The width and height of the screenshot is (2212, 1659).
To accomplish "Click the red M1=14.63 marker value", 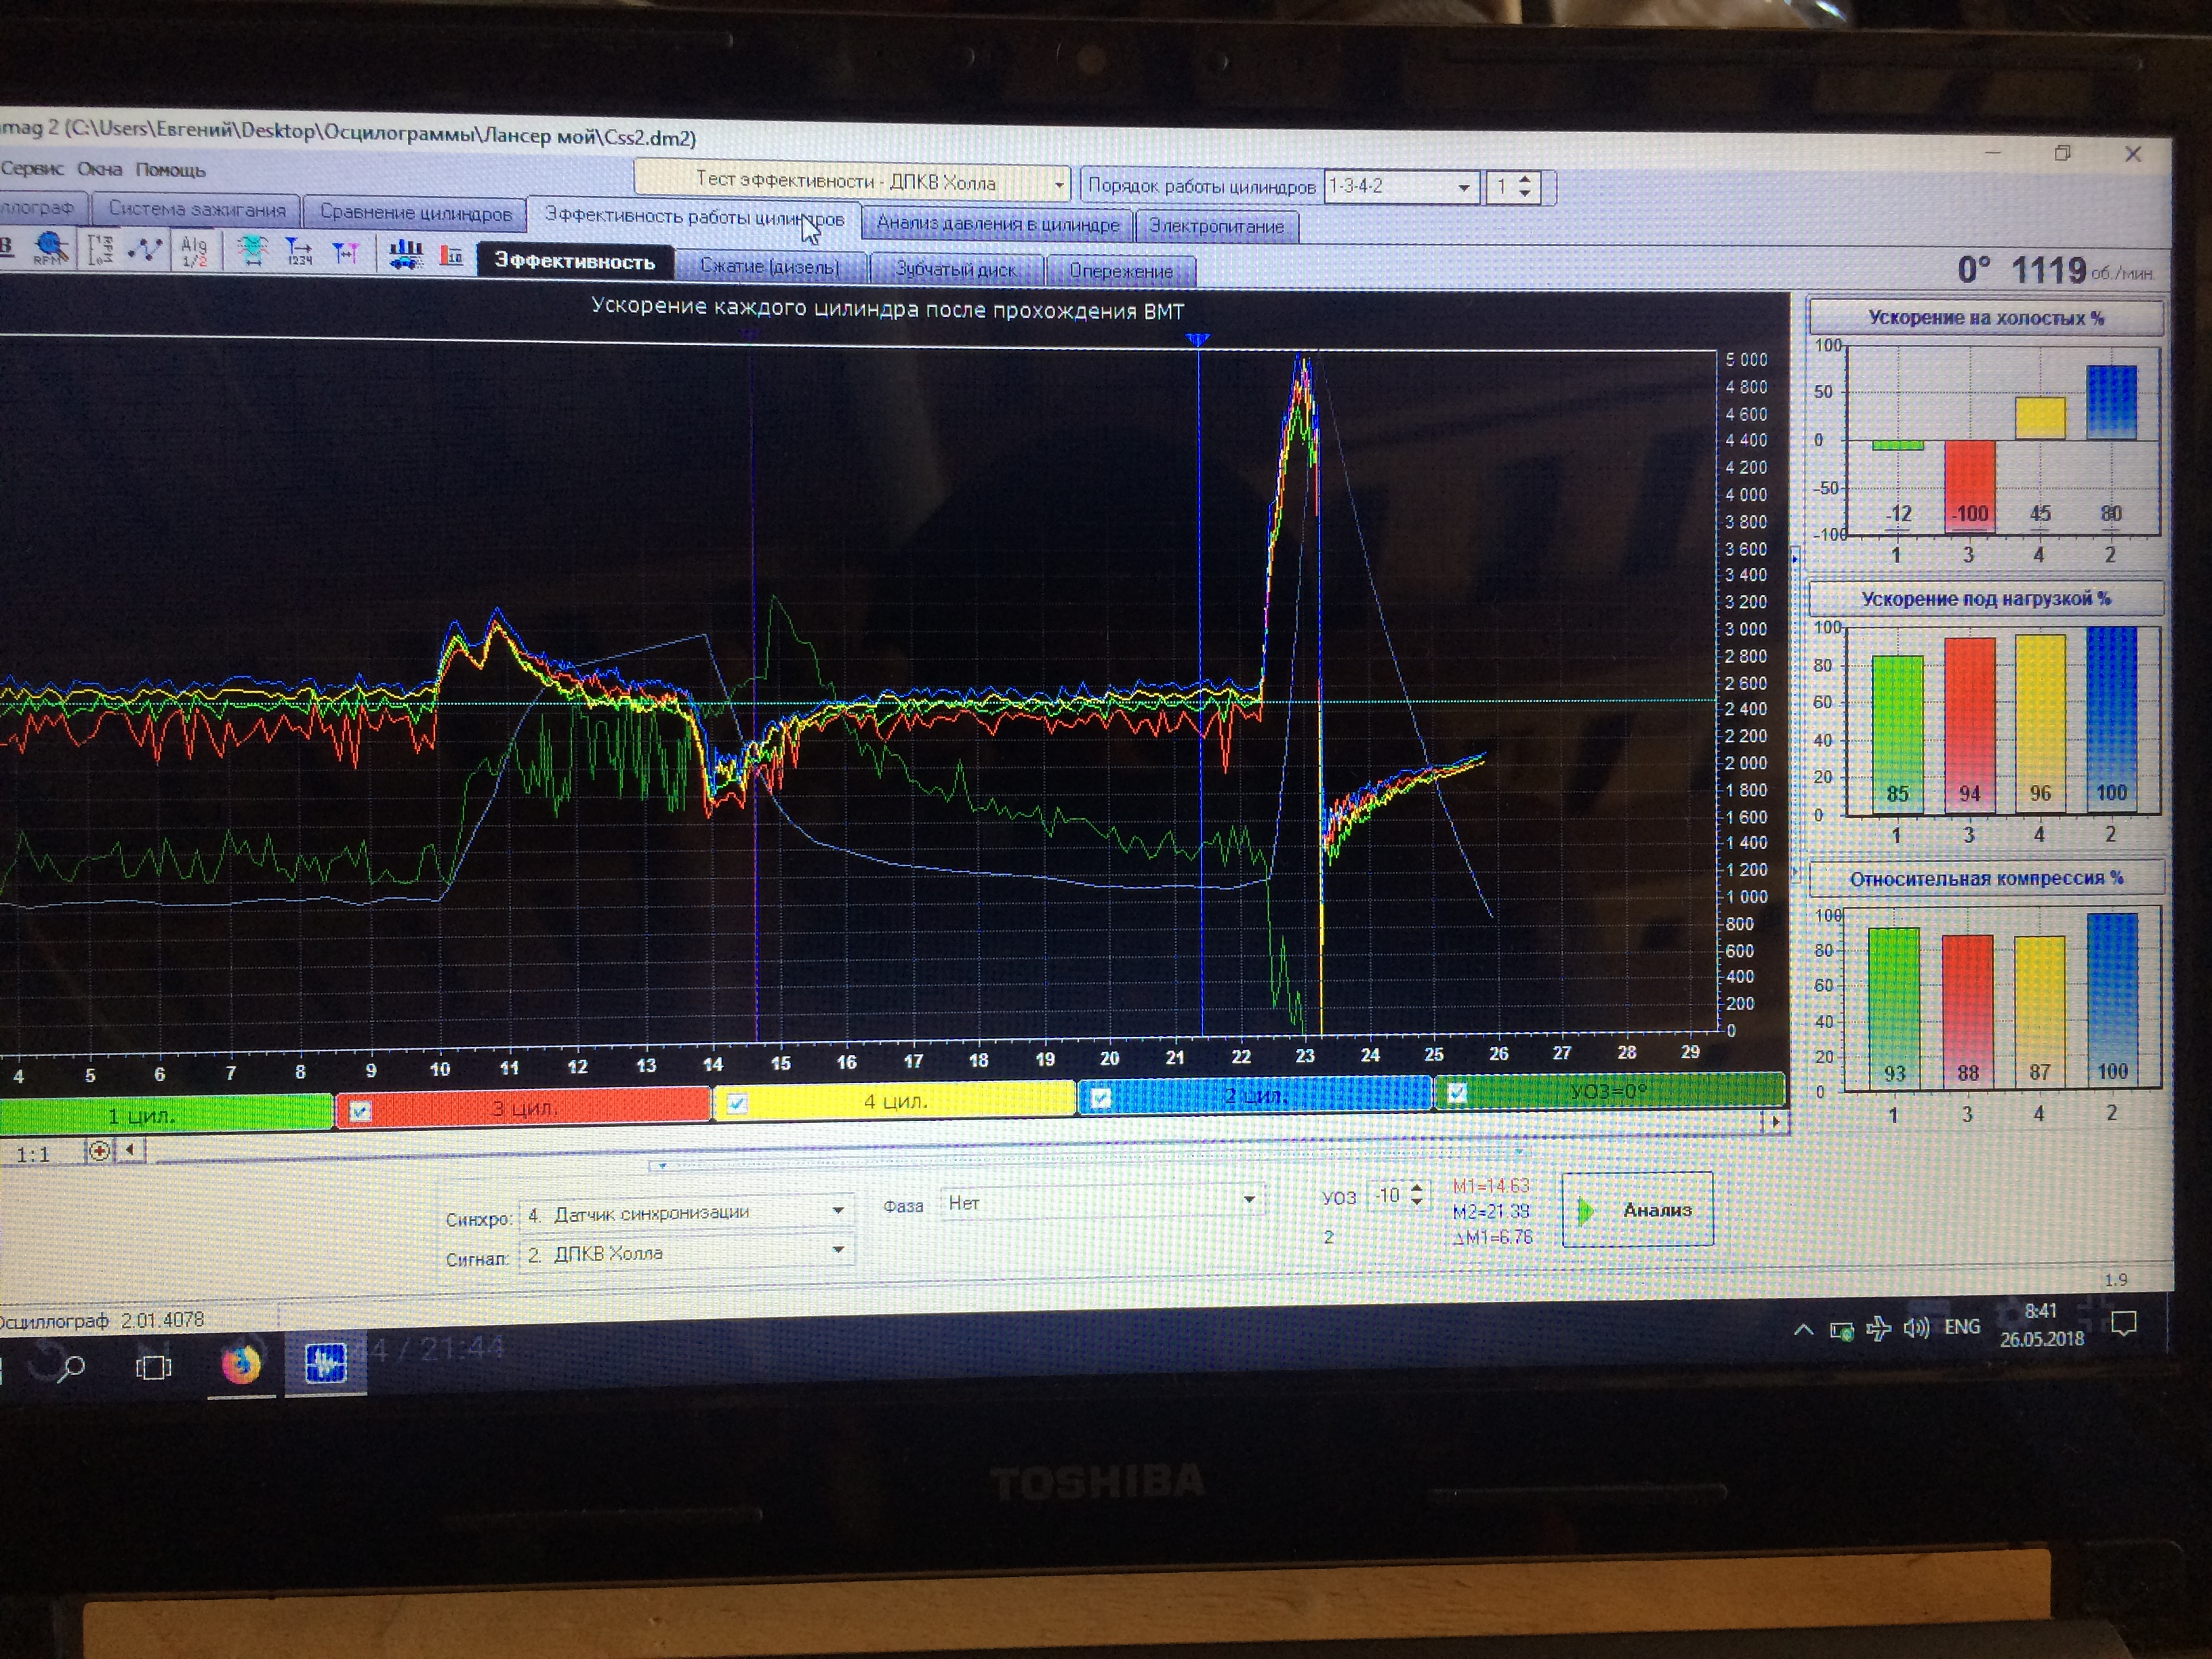I will click(1490, 1186).
